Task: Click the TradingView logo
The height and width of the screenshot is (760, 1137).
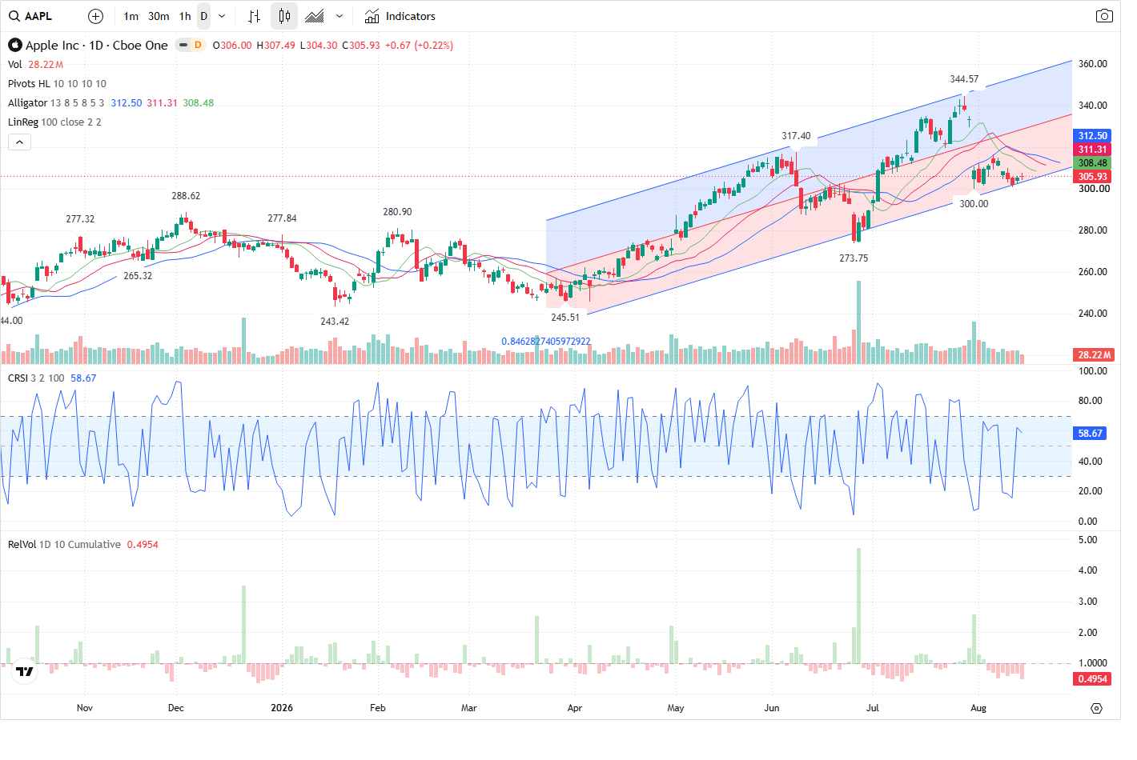Action: (x=25, y=671)
